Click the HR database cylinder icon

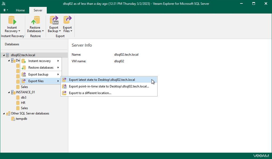pos(18,103)
